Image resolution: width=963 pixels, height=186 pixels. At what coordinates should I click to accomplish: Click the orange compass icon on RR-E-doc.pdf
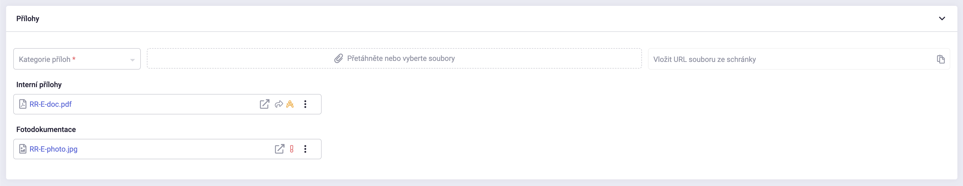pos(290,104)
